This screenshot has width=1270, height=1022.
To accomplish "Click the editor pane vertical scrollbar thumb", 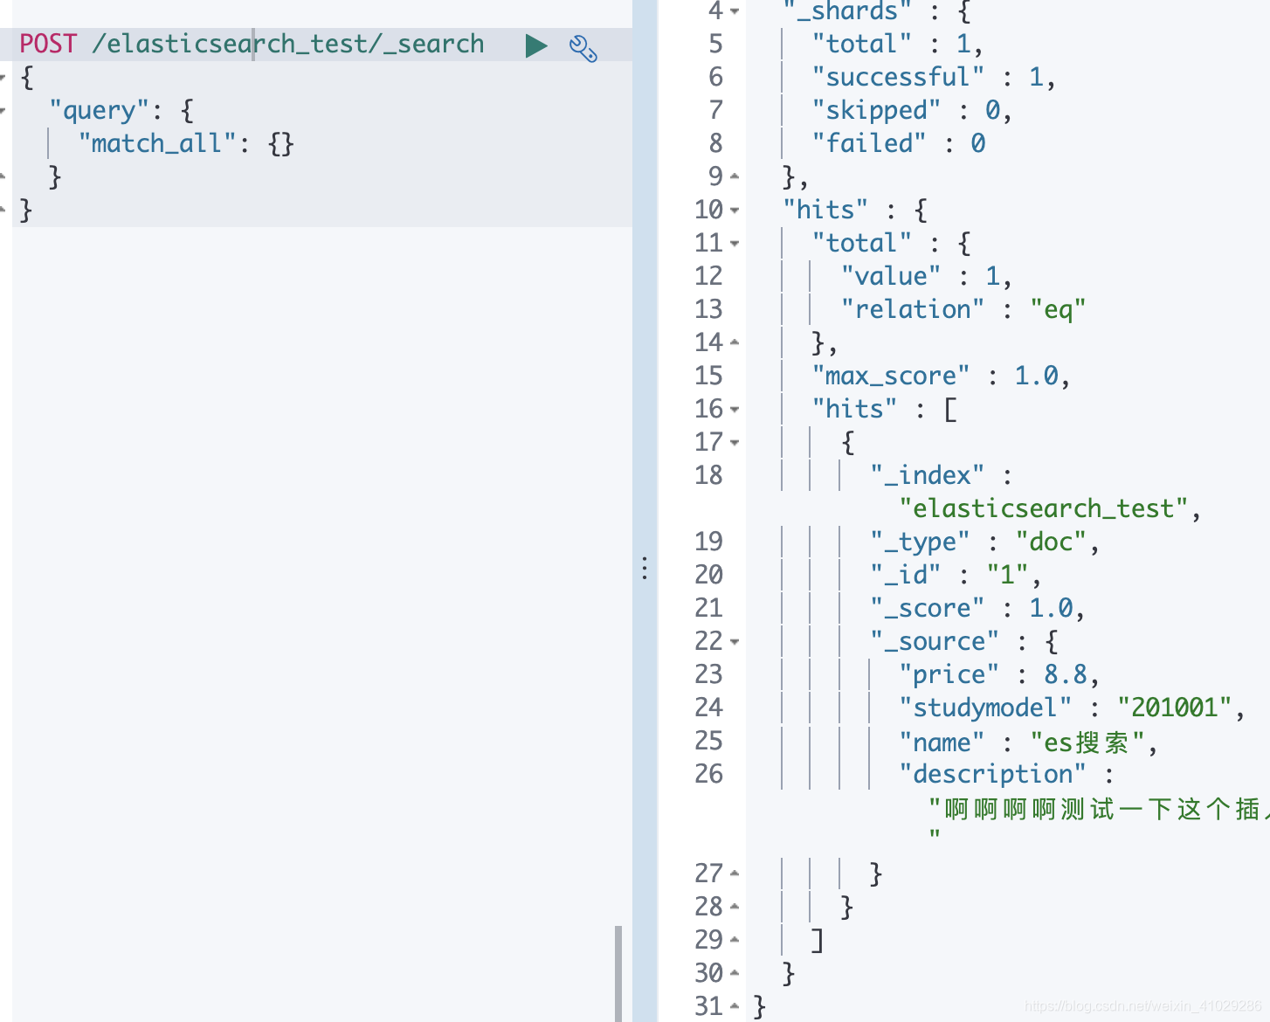I will pos(618,973).
